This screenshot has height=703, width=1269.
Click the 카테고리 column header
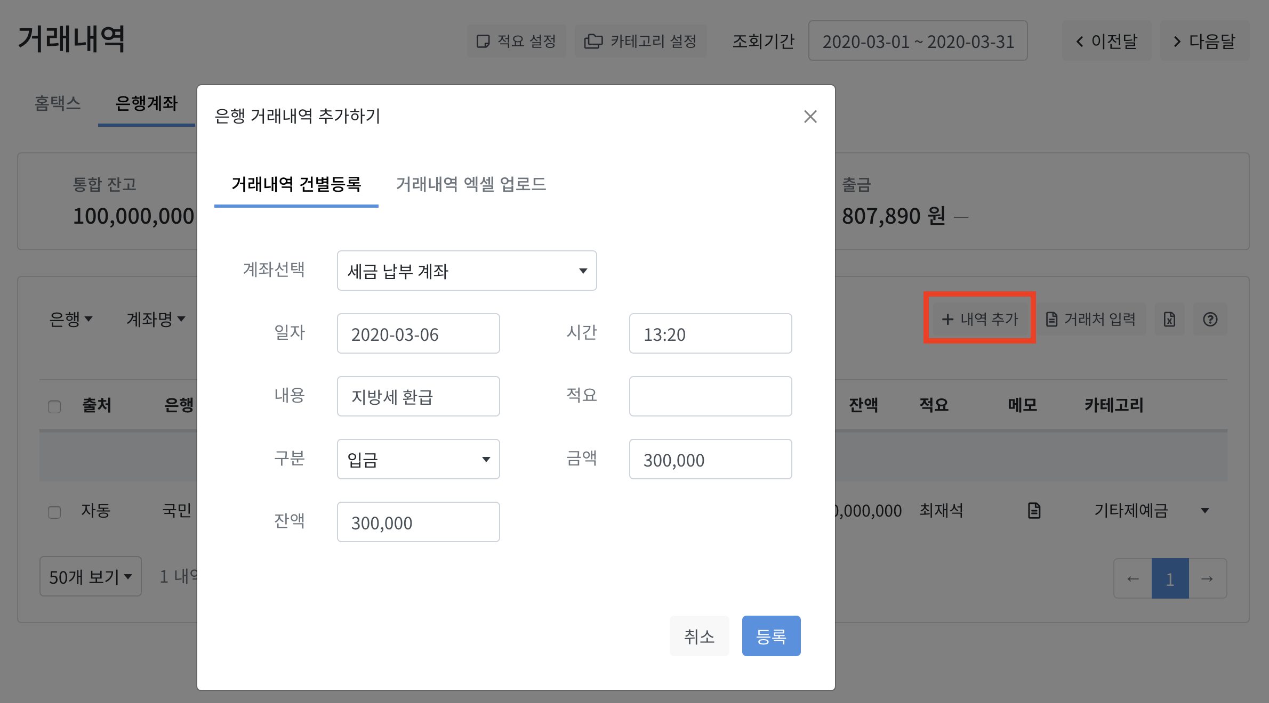pyautogui.click(x=1114, y=405)
